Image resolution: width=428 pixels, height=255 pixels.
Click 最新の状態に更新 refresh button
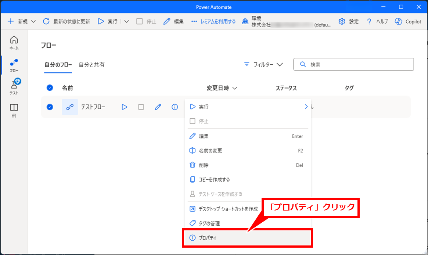point(66,22)
